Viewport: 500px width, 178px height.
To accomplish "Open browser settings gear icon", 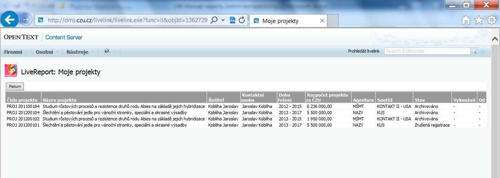I will pyautogui.click(x=492, y=20).
